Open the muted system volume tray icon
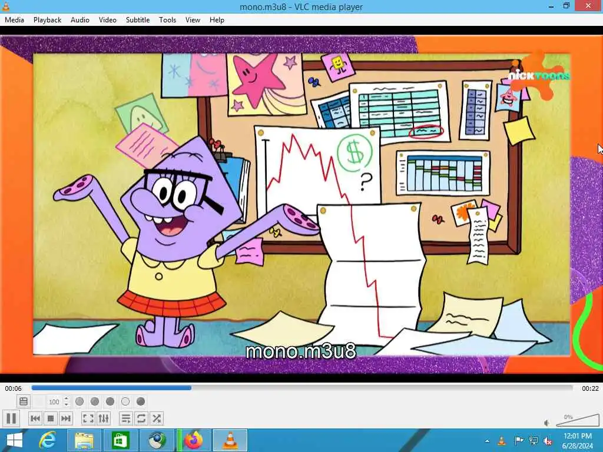 coord(548,441)
